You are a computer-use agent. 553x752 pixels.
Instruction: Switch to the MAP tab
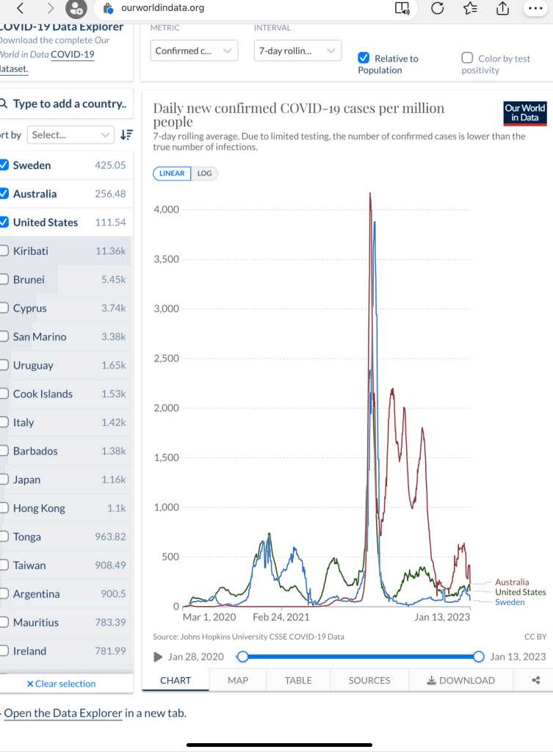point(238,680)
